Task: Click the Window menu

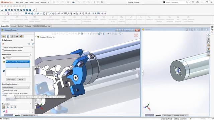Action: coord(43,2)
